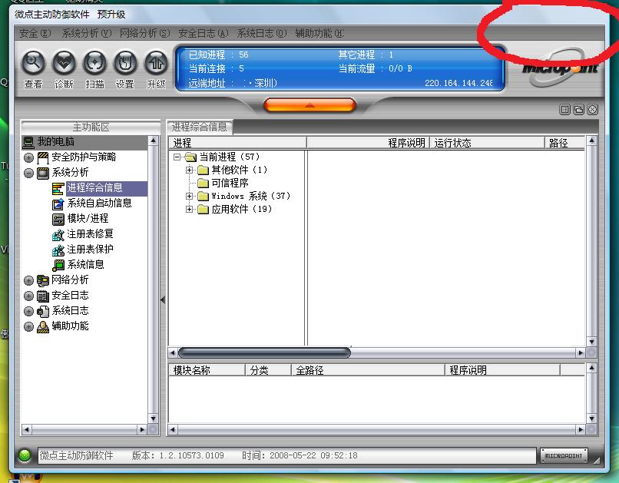Click the 网络分析 network icon
Viewport: 619px width, 483px height.
[x=43, y=280]
